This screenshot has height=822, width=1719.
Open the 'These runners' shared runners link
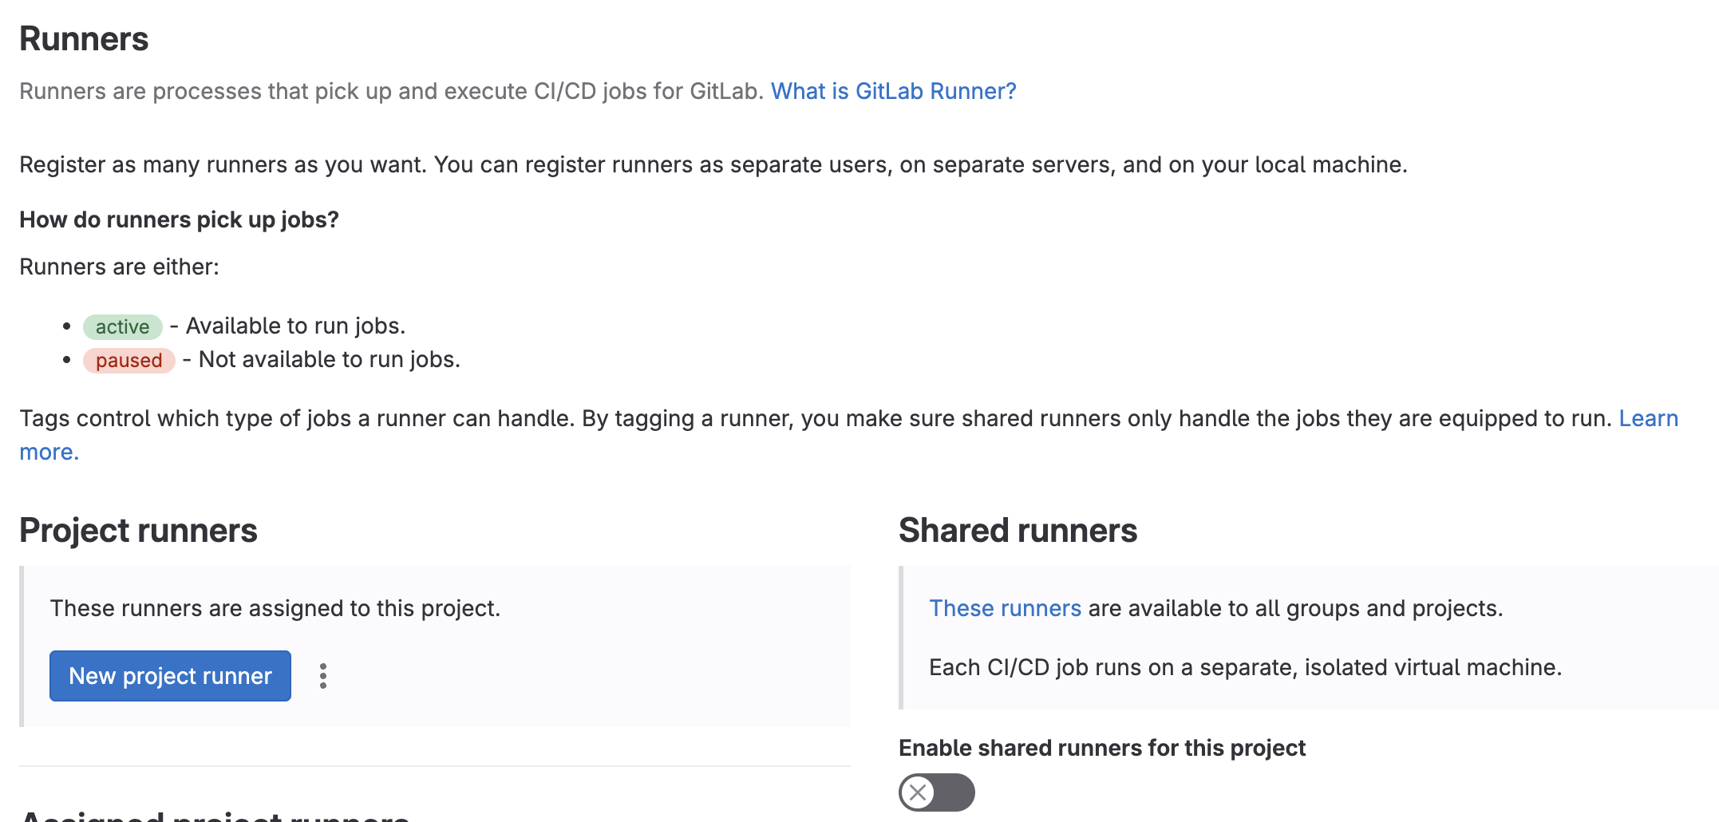pyautogui.click(x=1005, y=608)
